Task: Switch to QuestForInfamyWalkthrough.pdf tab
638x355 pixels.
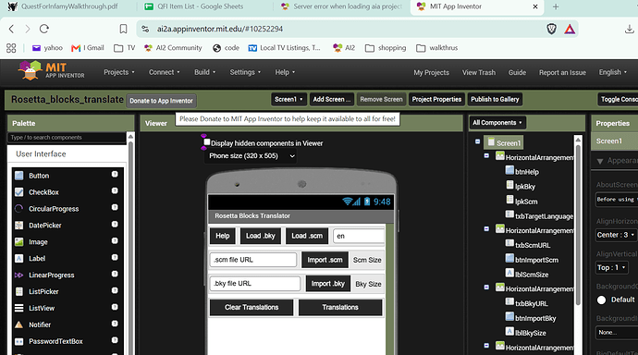Action: pyautogui.click(x=69, y=6)
